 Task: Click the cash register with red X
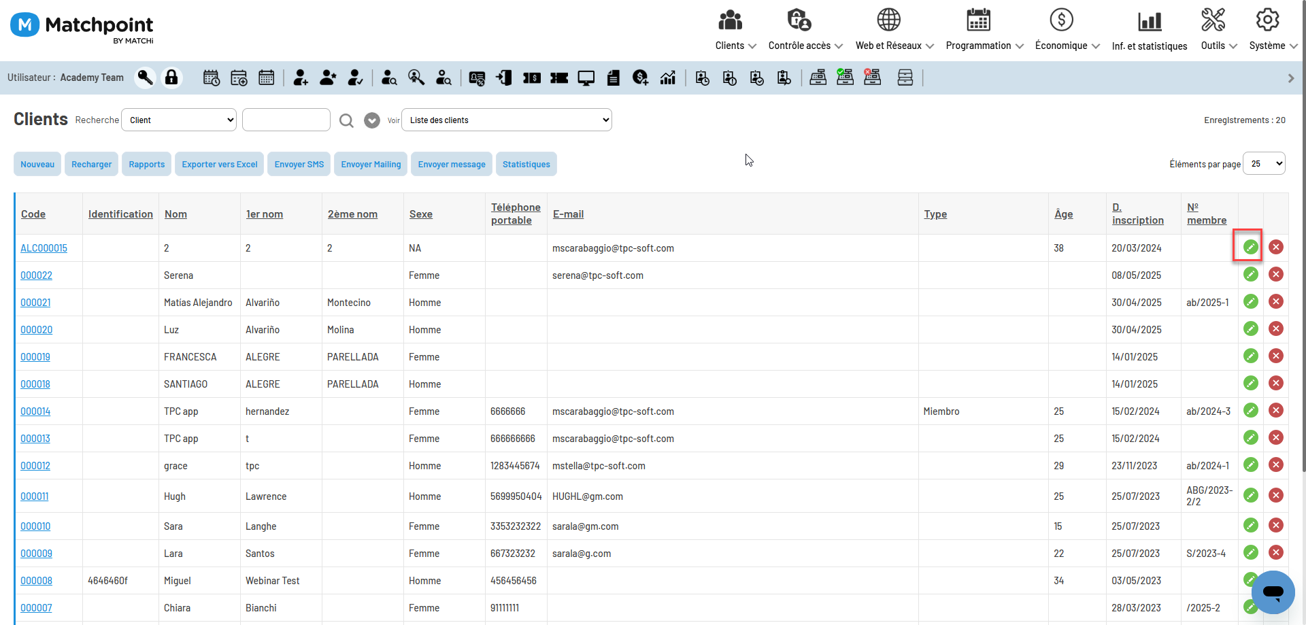[872, 77]
